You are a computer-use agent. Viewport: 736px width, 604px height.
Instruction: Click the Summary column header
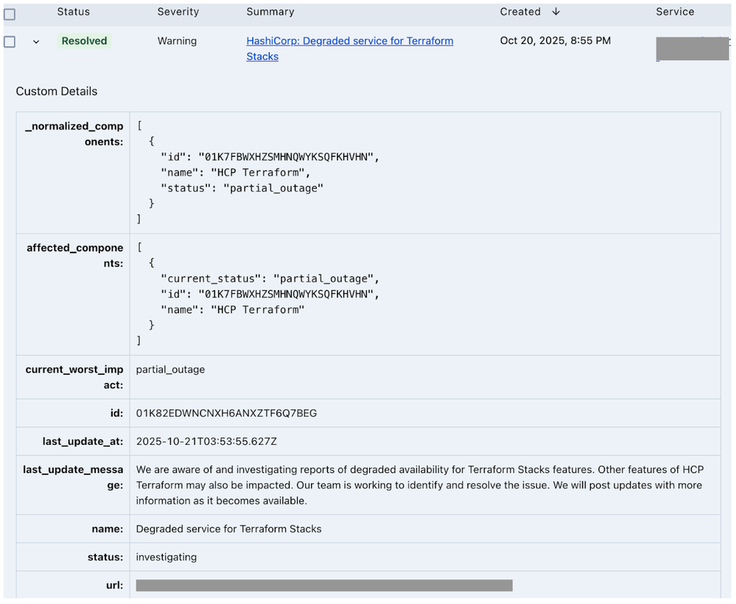click(270, 12)
